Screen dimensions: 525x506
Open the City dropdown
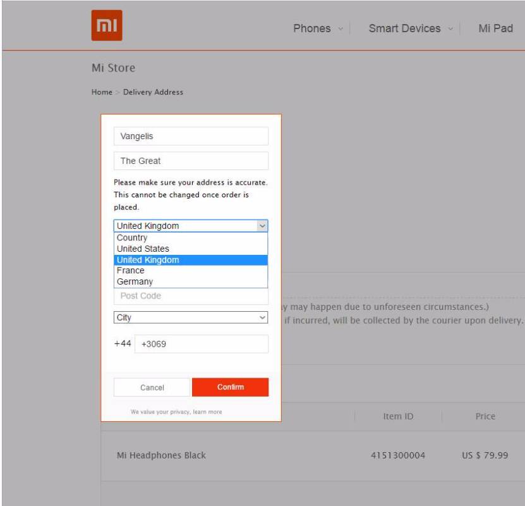click(191, 318)
